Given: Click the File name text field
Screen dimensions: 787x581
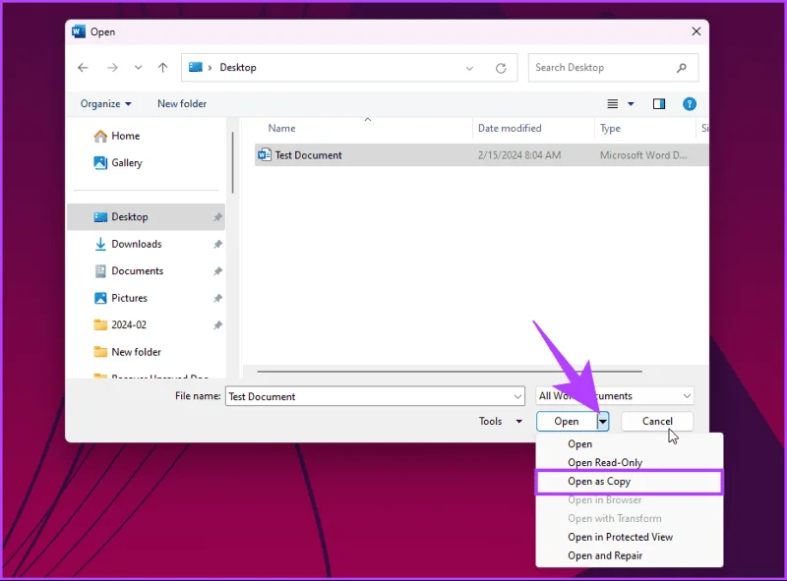Looking at the screenshot, I should coord(375,396).
